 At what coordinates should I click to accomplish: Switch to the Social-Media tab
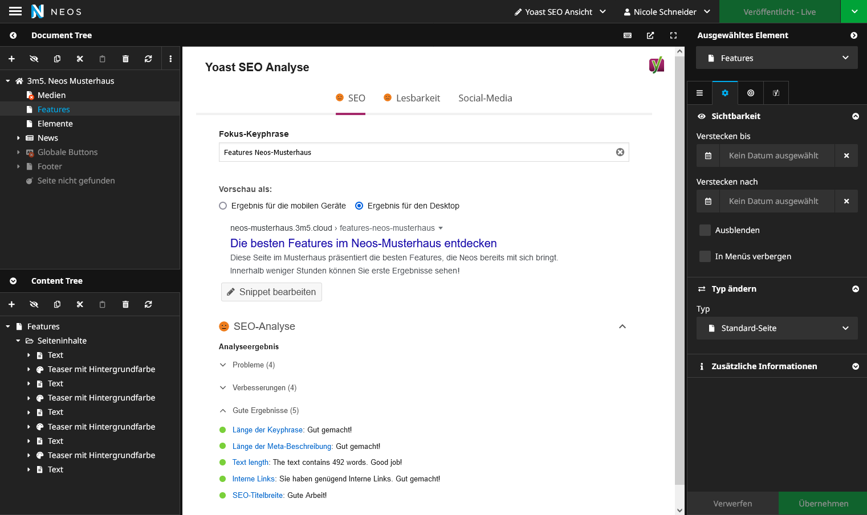point(485,98)
